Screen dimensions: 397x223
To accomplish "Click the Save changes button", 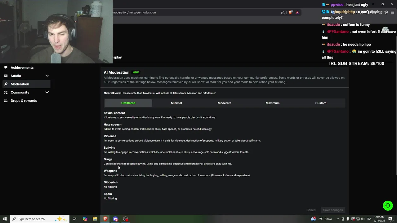I will pyautogui.click(x=333, y=210).
